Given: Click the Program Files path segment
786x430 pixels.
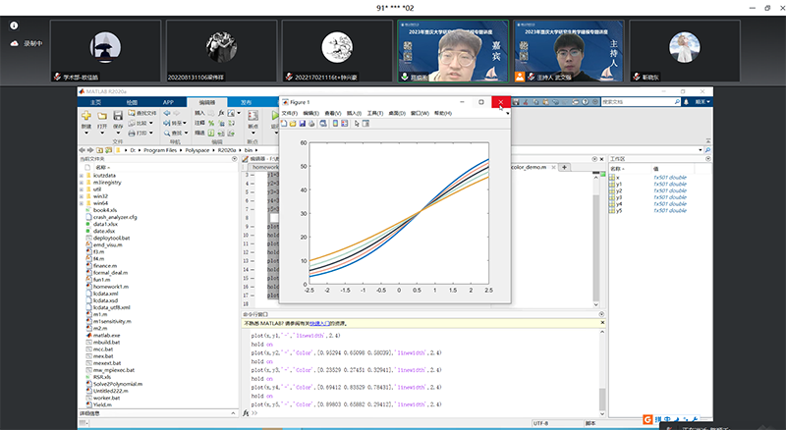Looking at the screenshot, I should tap(160, 150).
